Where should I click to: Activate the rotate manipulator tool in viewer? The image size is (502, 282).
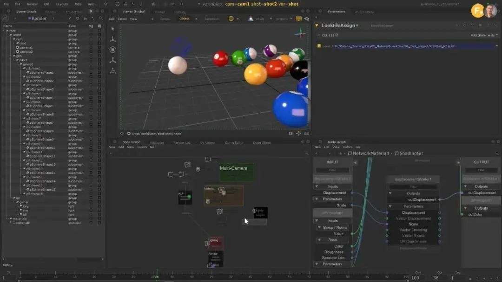112,50
